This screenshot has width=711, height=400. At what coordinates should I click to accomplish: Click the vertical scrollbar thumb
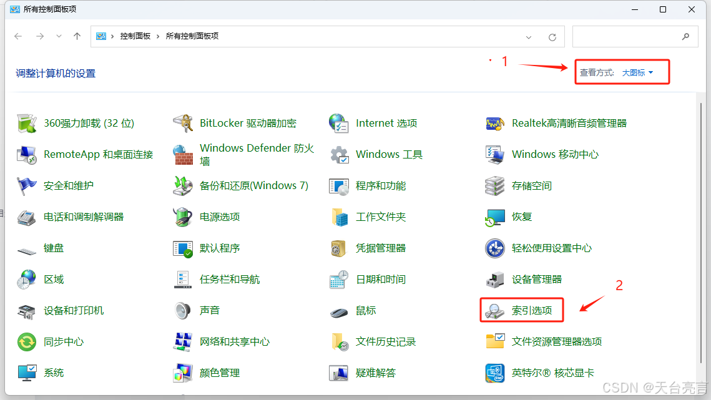coord(701,233)
